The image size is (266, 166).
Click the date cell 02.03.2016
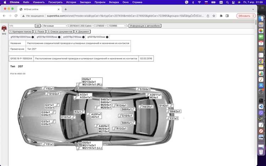[x=146, y=59]
